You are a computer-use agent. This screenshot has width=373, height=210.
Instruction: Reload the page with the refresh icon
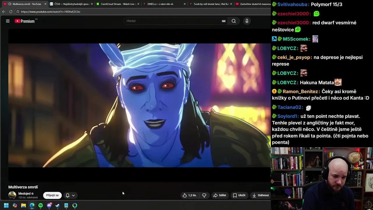click(11, 12)
